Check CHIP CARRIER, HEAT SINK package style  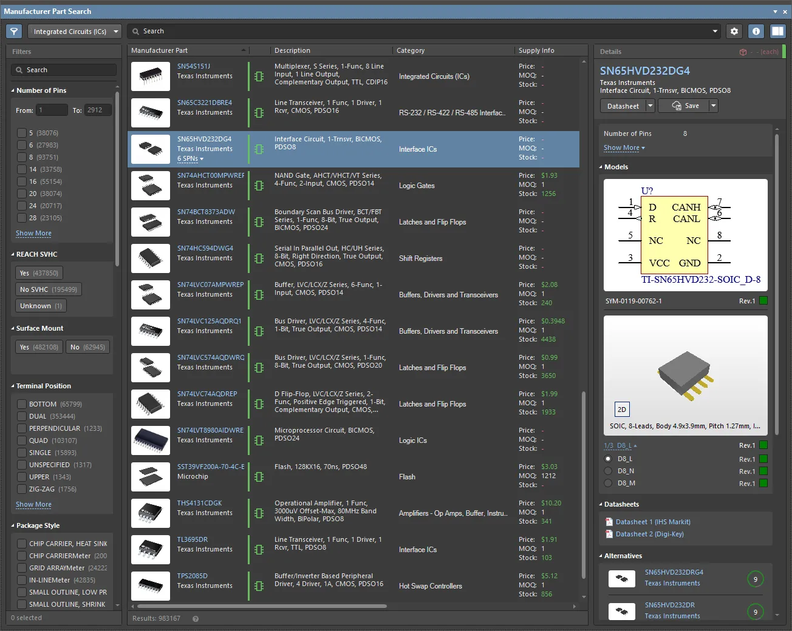click(22, 544)
